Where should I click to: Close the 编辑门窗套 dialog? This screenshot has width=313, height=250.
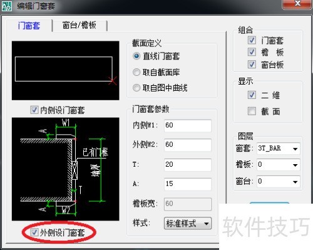click(297, 4)
